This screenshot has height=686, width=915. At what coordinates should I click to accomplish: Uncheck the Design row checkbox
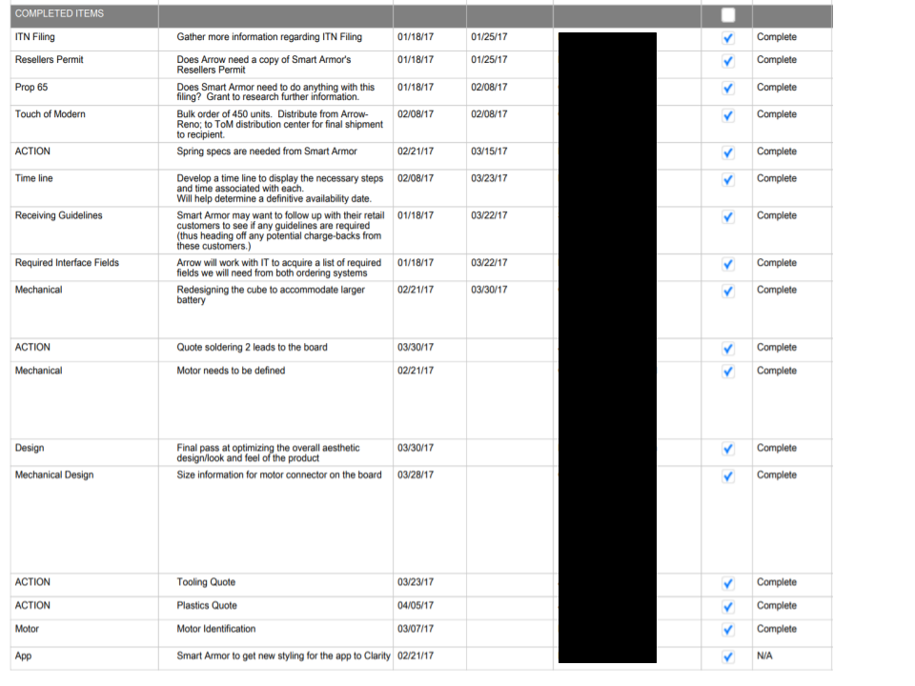(x=727, y=449)
